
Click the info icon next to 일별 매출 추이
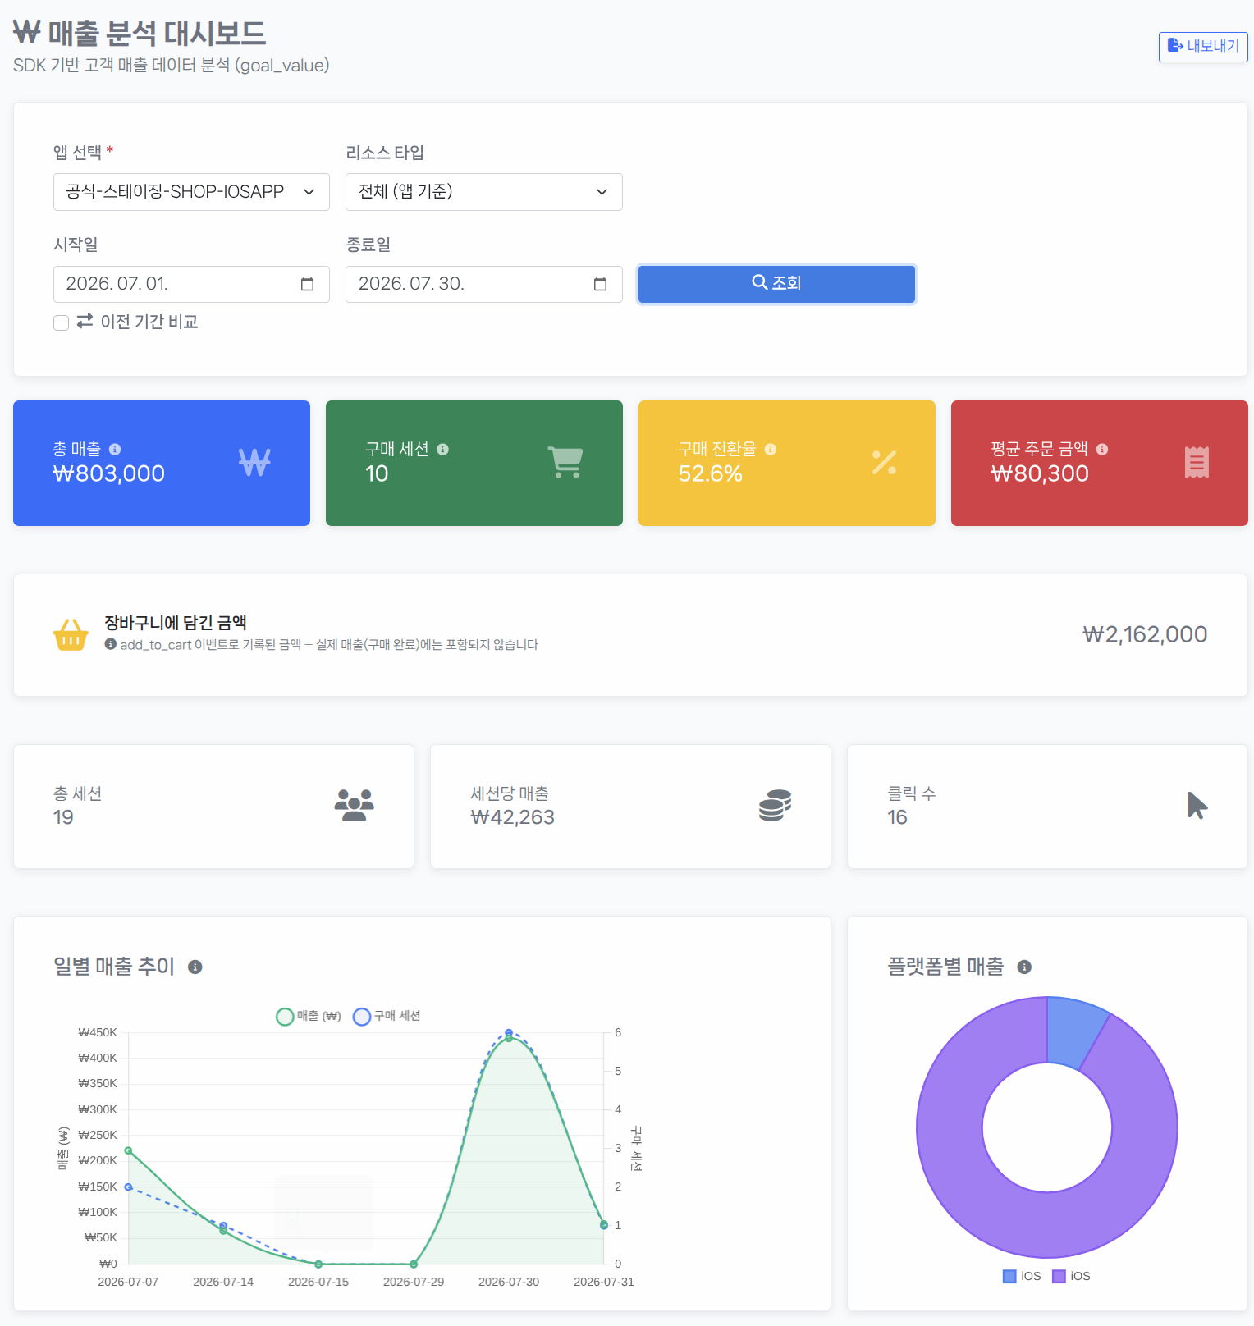[195, 967]
